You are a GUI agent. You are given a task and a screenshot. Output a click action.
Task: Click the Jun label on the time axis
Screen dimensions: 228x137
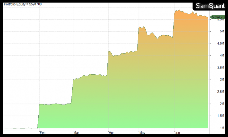[x=177, y=132]
